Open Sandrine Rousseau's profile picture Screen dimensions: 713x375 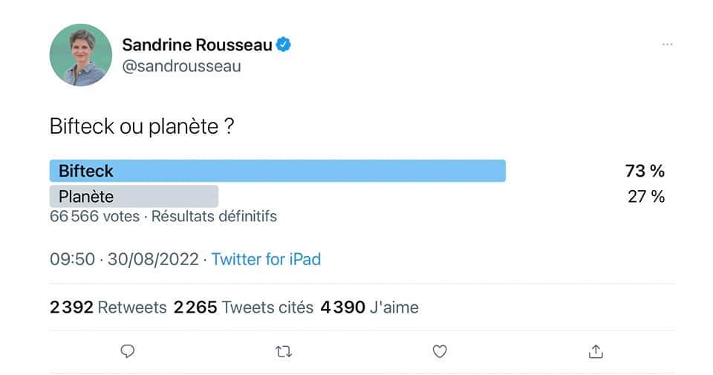(x=80, y=54)
